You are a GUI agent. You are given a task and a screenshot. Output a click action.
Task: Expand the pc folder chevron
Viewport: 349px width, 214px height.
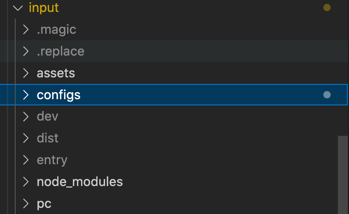click(x=26, y=203)
